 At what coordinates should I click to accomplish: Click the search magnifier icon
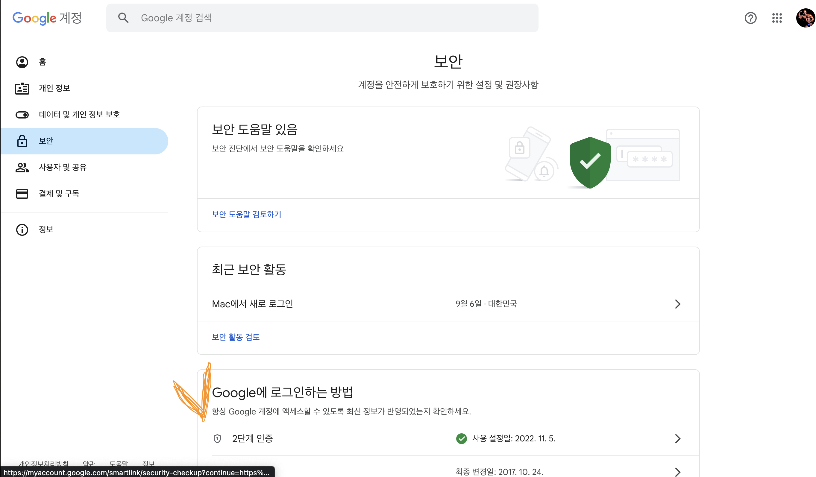(123, 18)
